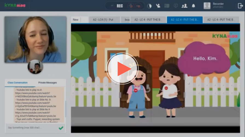245x137 pixels.
Task: Click the notification bell icon
Action: coord(193,6)
